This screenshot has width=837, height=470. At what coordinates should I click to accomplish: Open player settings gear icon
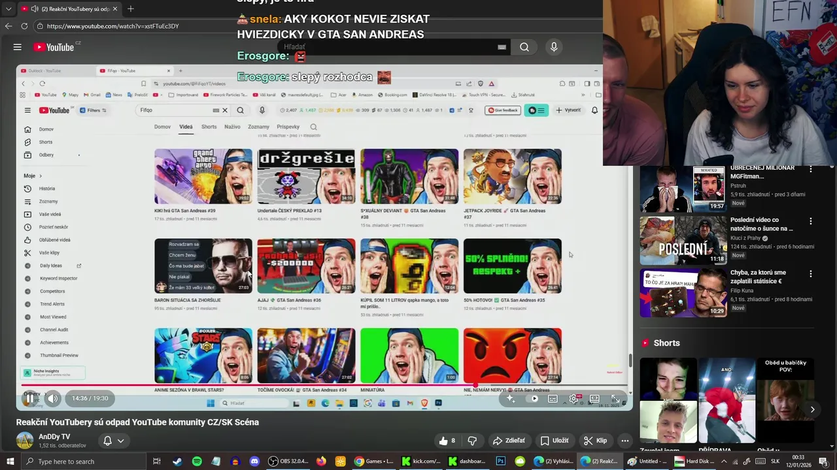pos(573,399)
